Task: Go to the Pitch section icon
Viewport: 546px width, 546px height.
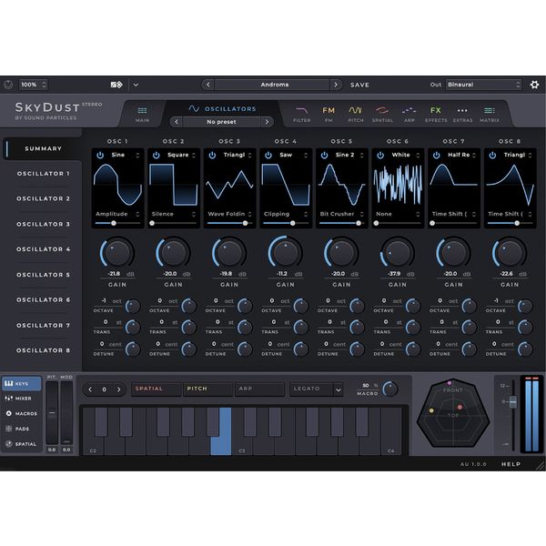Action: point(355,112)
